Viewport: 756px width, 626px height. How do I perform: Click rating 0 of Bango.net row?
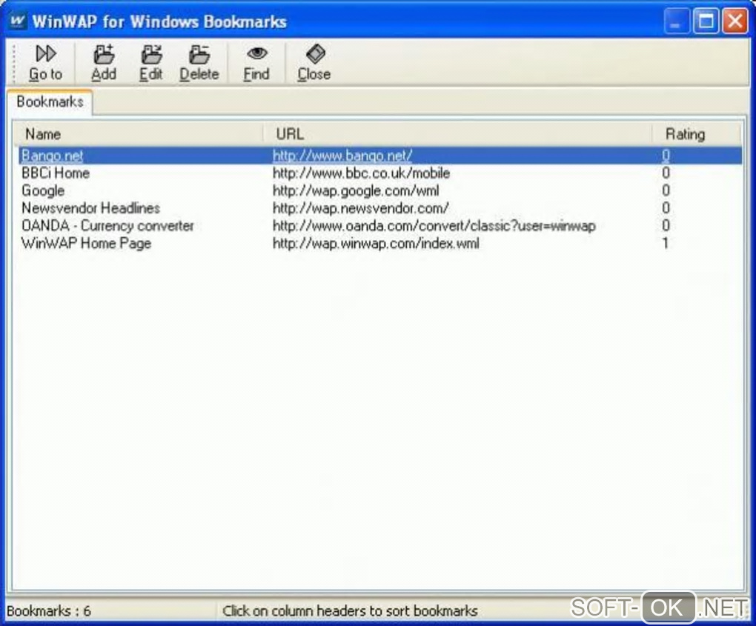pyautogui.click(x=666, y=155)
